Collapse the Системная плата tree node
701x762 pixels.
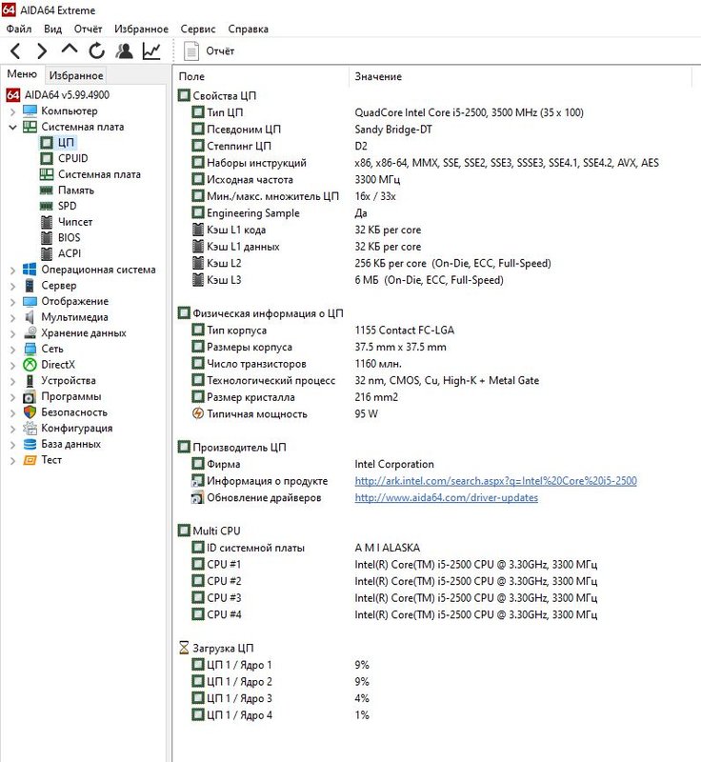coord(12,128)
